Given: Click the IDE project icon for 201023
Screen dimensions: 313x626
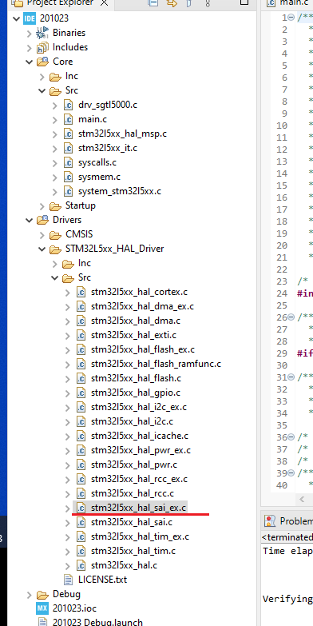Looking at the screenshot, I should [x=30, y=18].
